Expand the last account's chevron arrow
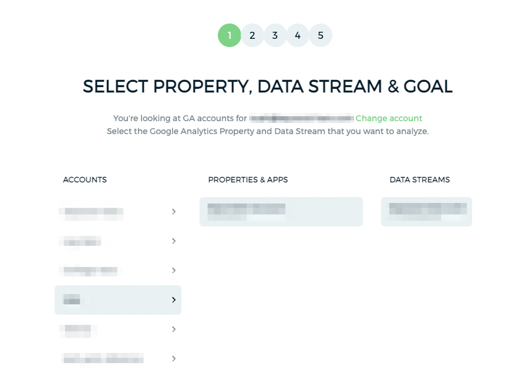 pos(174,359)
